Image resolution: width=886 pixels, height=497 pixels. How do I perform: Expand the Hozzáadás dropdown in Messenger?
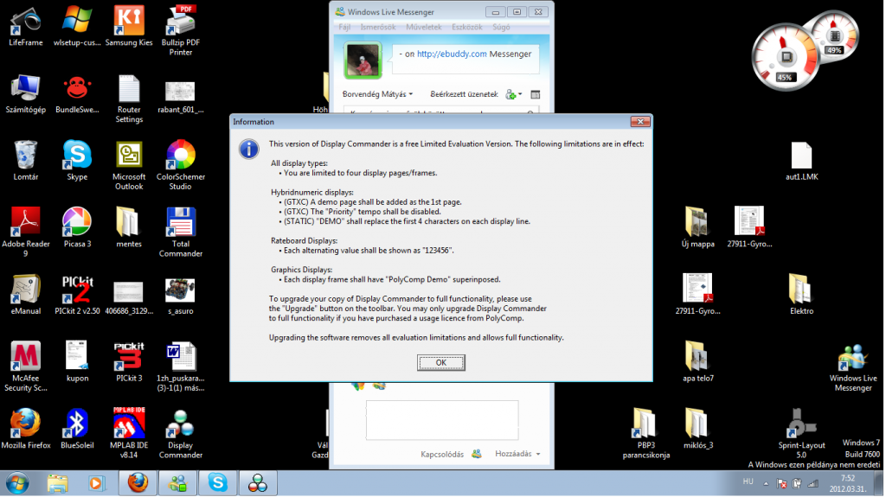[x=517, y=454]
